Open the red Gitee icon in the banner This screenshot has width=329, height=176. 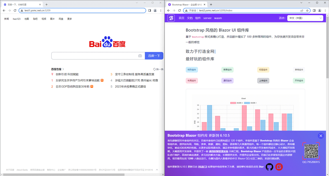(x=279, y=167)
